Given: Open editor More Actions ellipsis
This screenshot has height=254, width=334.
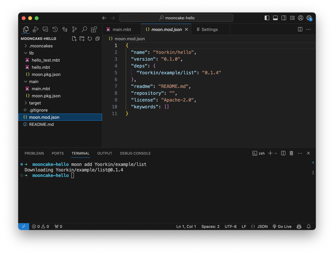Looking at the screenshot, I should coord(308,29).
